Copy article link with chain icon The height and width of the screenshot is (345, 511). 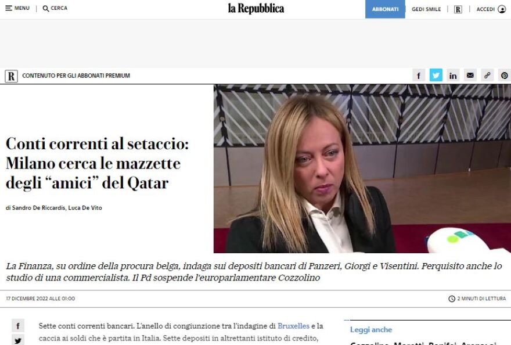tap(487, 76)
